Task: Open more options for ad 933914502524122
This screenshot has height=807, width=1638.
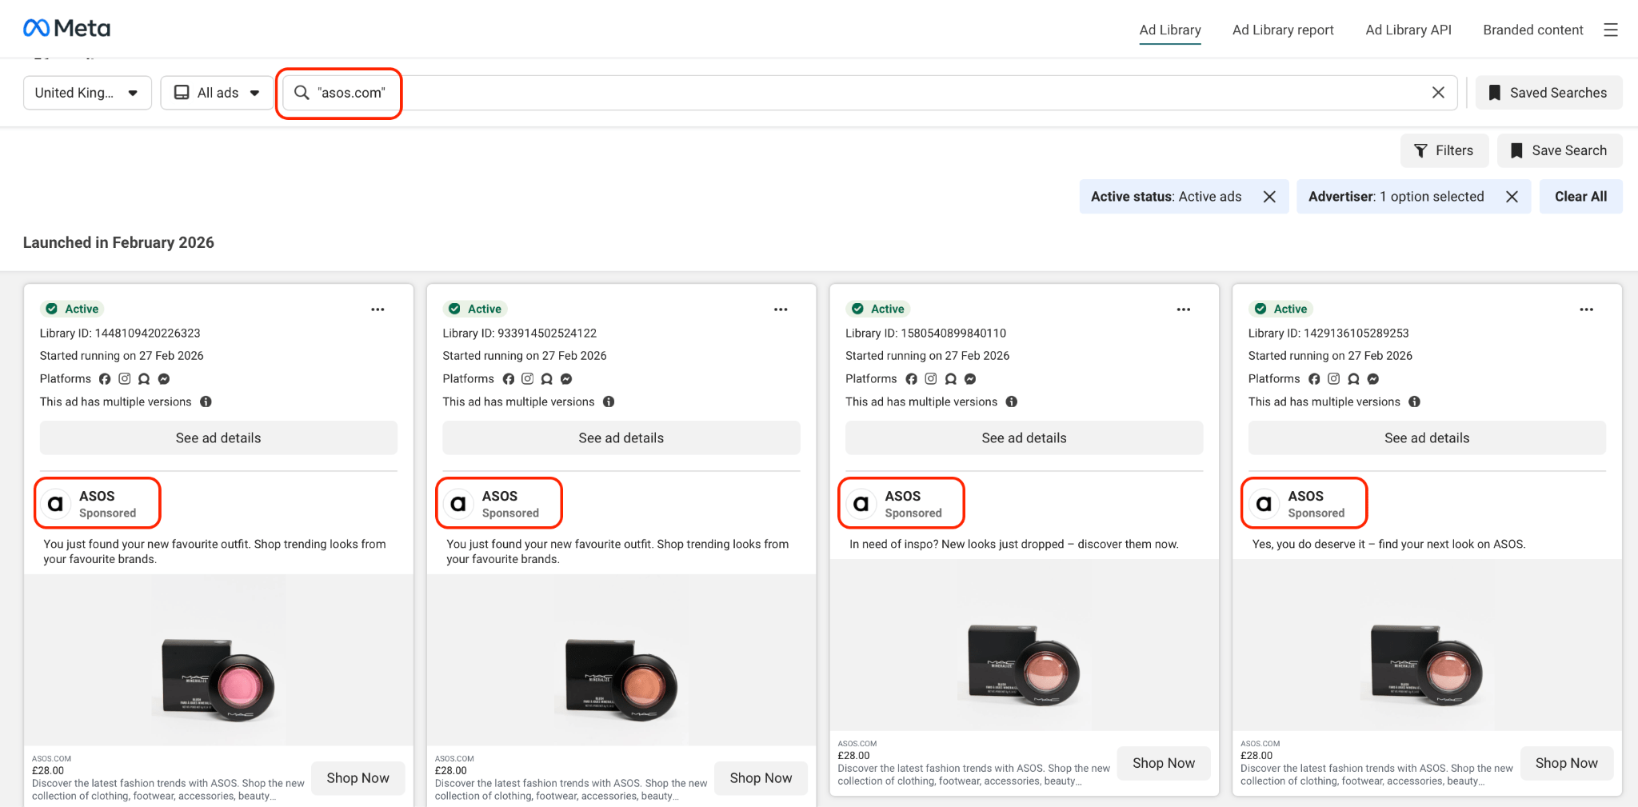Action: click(781, 310)
